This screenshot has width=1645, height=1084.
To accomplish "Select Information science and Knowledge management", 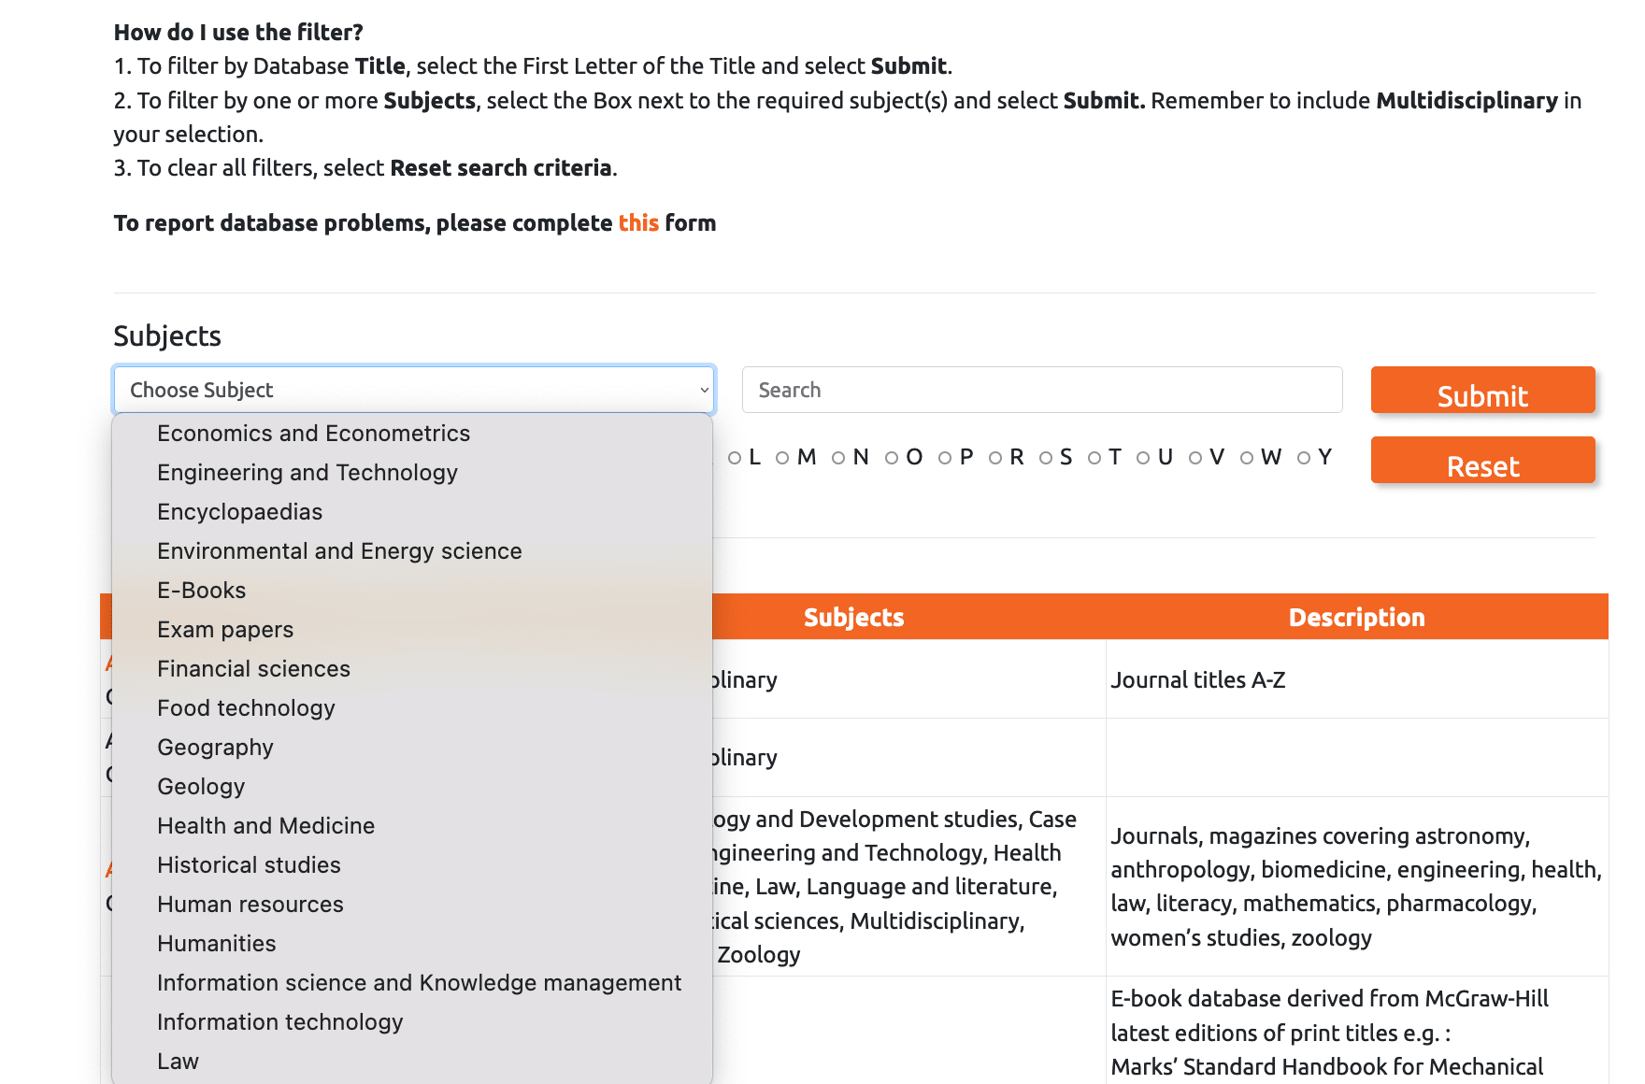I will point(412,983).
